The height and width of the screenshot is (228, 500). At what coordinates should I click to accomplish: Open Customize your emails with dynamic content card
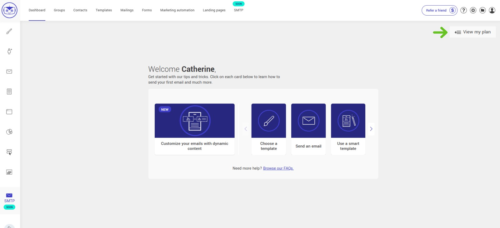[x=194, y=129]
